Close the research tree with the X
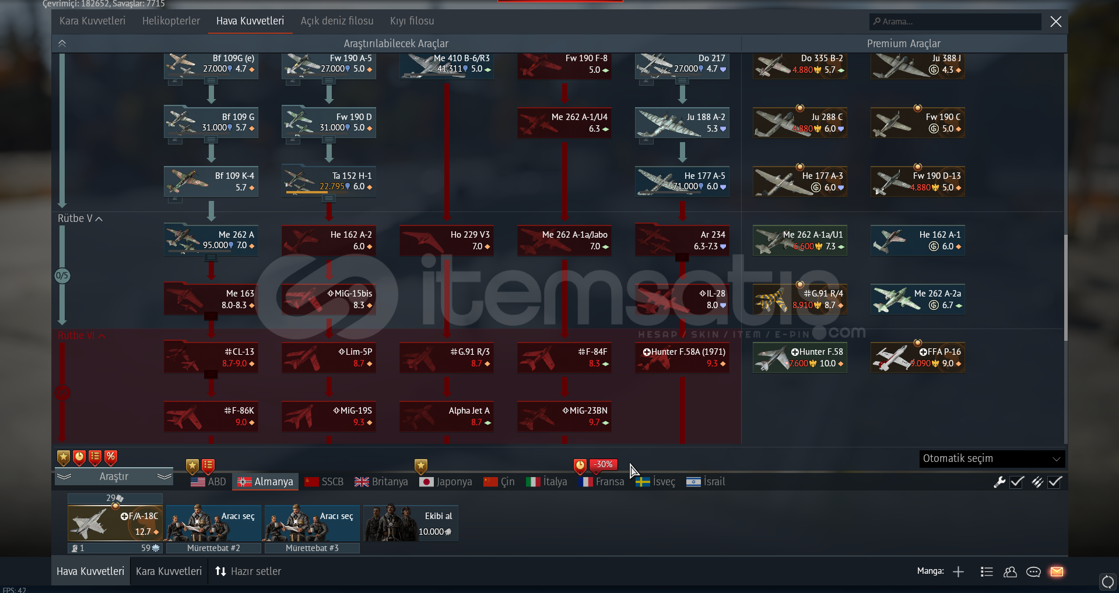The height and width of the screenshot is (593, 1119). click(1055, 22)
